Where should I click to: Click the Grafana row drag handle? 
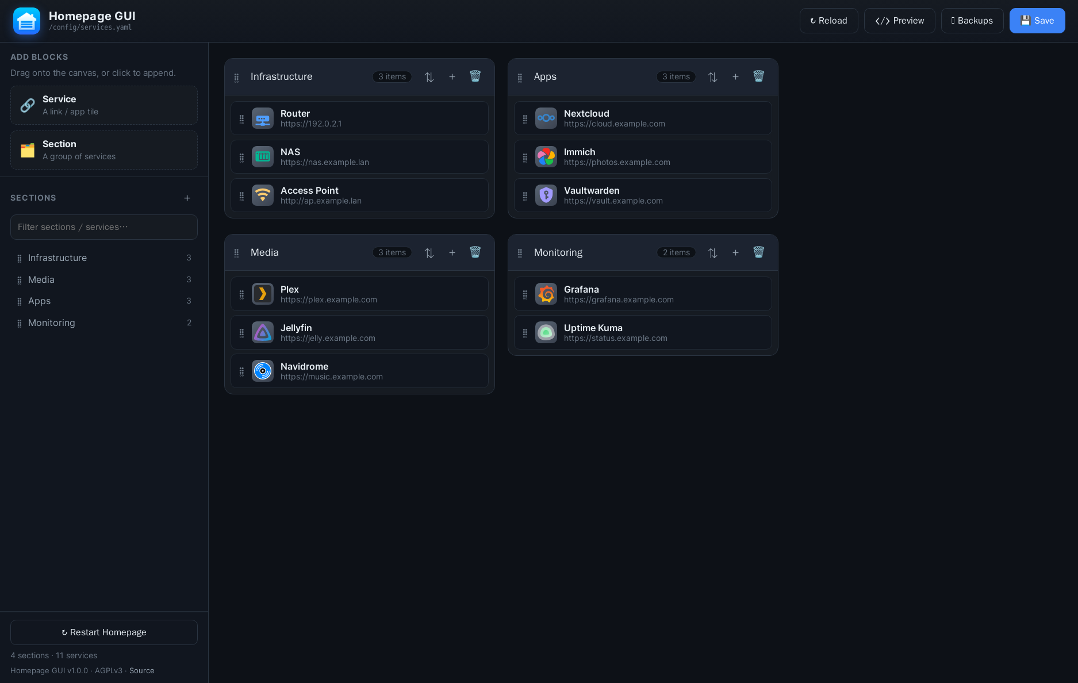(x=525, y=295)
